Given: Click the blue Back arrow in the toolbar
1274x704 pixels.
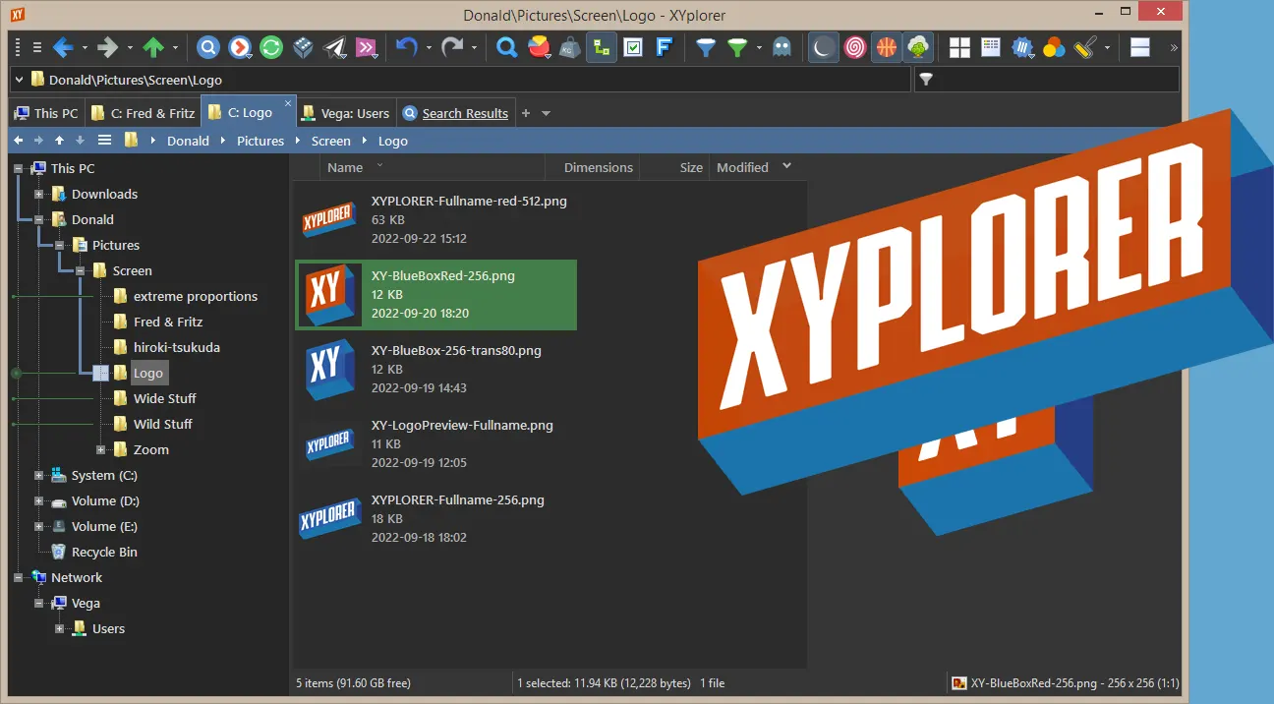Looking at the screenshot, I should point(64,47).
